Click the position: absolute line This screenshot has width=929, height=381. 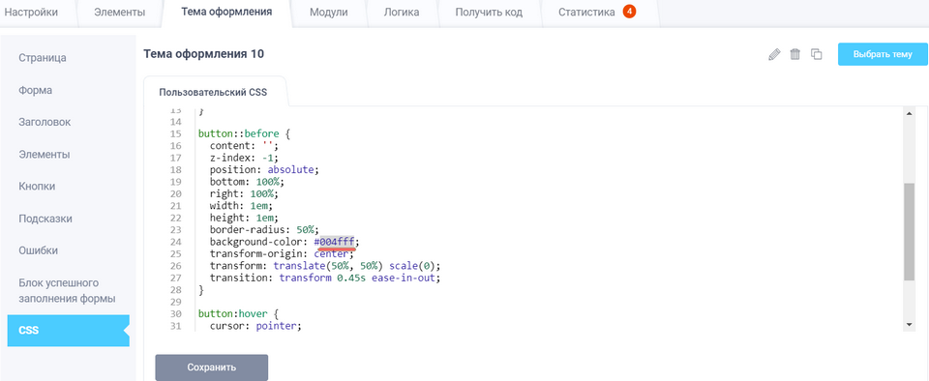pyautogui.click(x=264, y=170)
